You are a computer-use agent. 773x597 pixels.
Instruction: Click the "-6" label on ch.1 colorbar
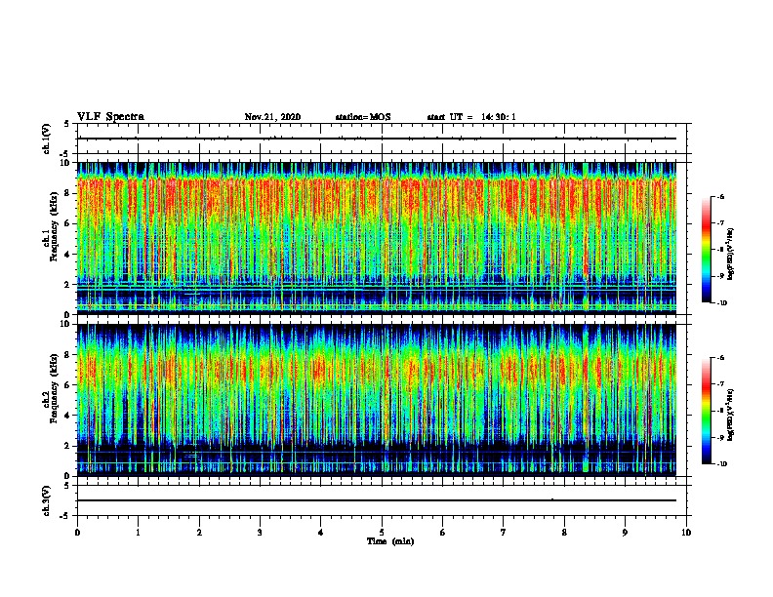point(721,196)
